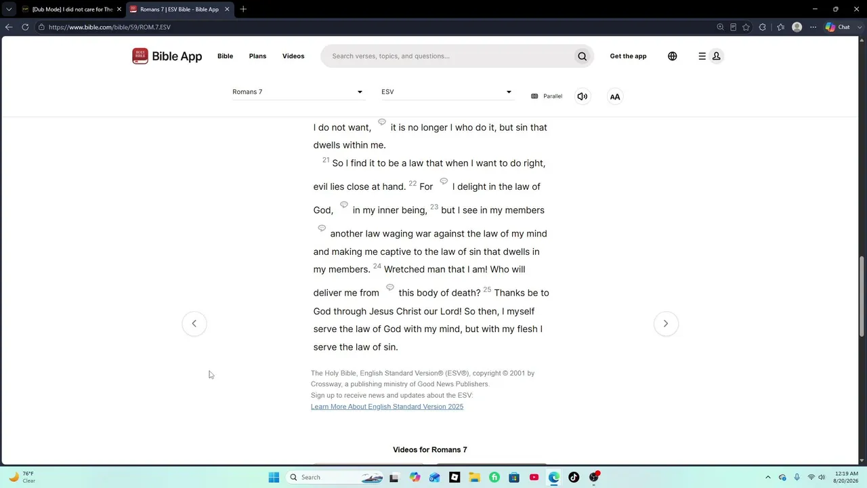Open the language globe selector

[672, 56]
